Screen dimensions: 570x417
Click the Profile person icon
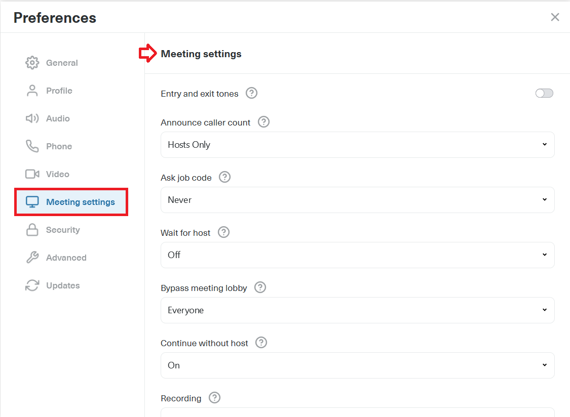click(x=32, y=91)
